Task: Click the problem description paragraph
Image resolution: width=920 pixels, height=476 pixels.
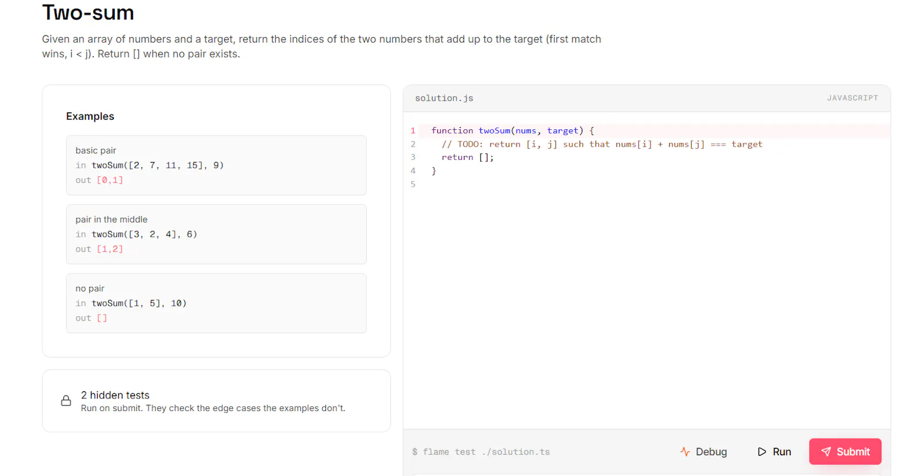Action: (x=321, y=47)
